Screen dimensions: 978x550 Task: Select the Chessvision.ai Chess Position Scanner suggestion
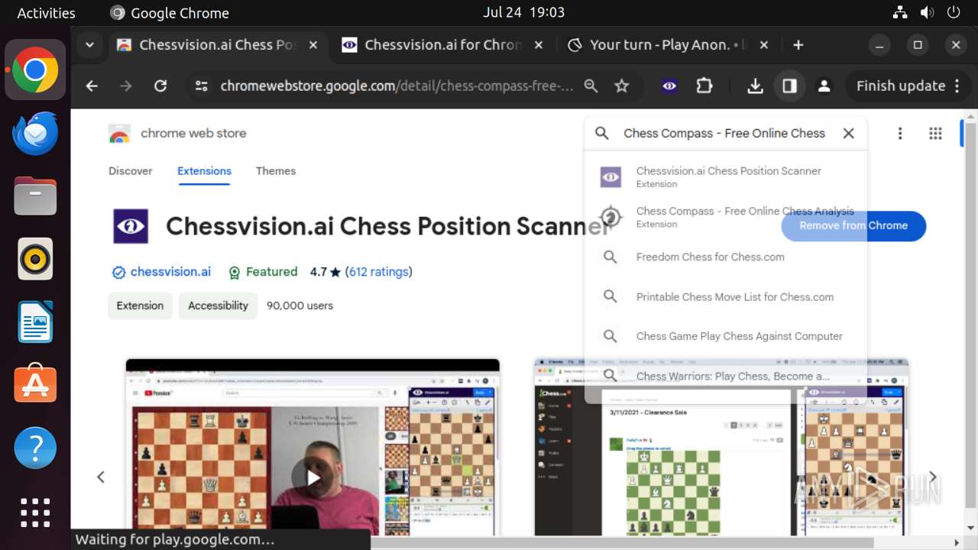[x=726, y=177]
